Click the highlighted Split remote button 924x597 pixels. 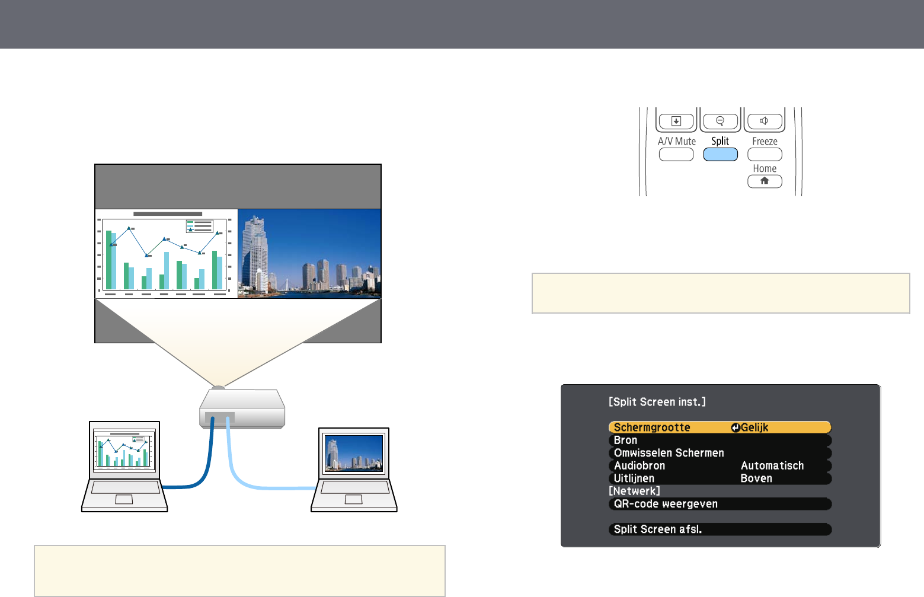[x=720, y=154]
